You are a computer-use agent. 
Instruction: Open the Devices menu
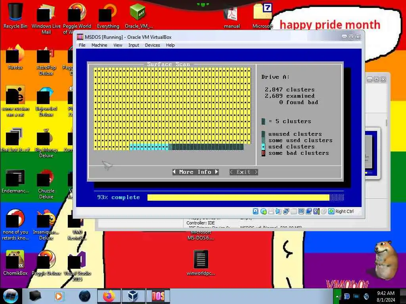pyautogui.click(x=152, y=45)
